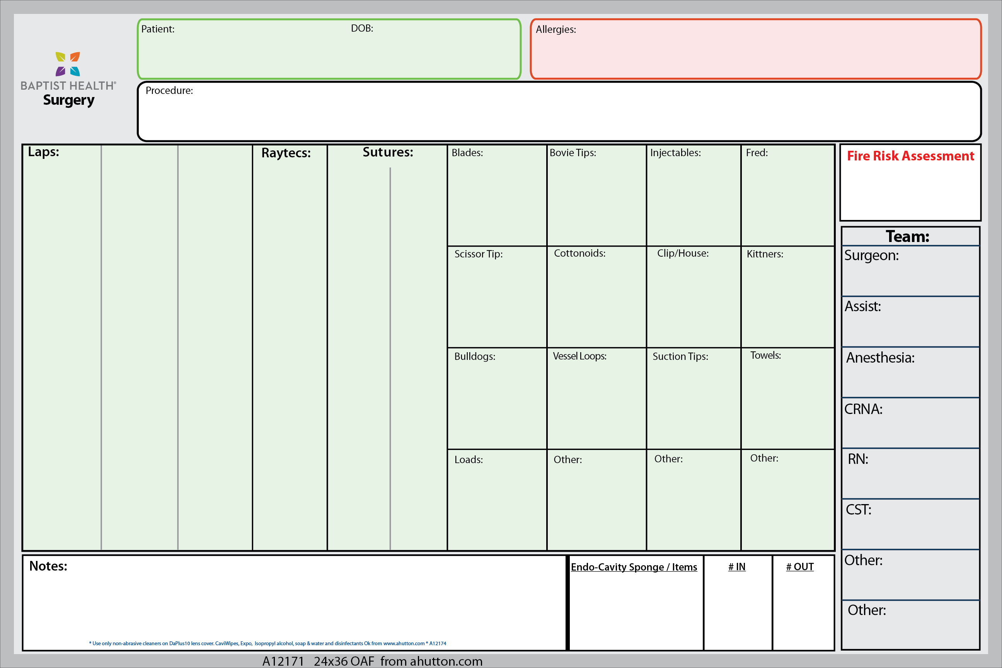This screenshot has height=668, width=1002.
Task: Click the # OUT column heading
Action: (800, 567)
